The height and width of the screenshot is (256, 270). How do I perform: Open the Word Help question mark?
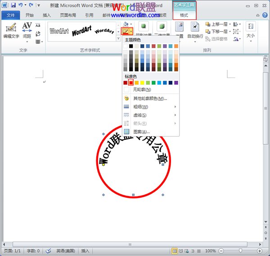click(265, 15)
